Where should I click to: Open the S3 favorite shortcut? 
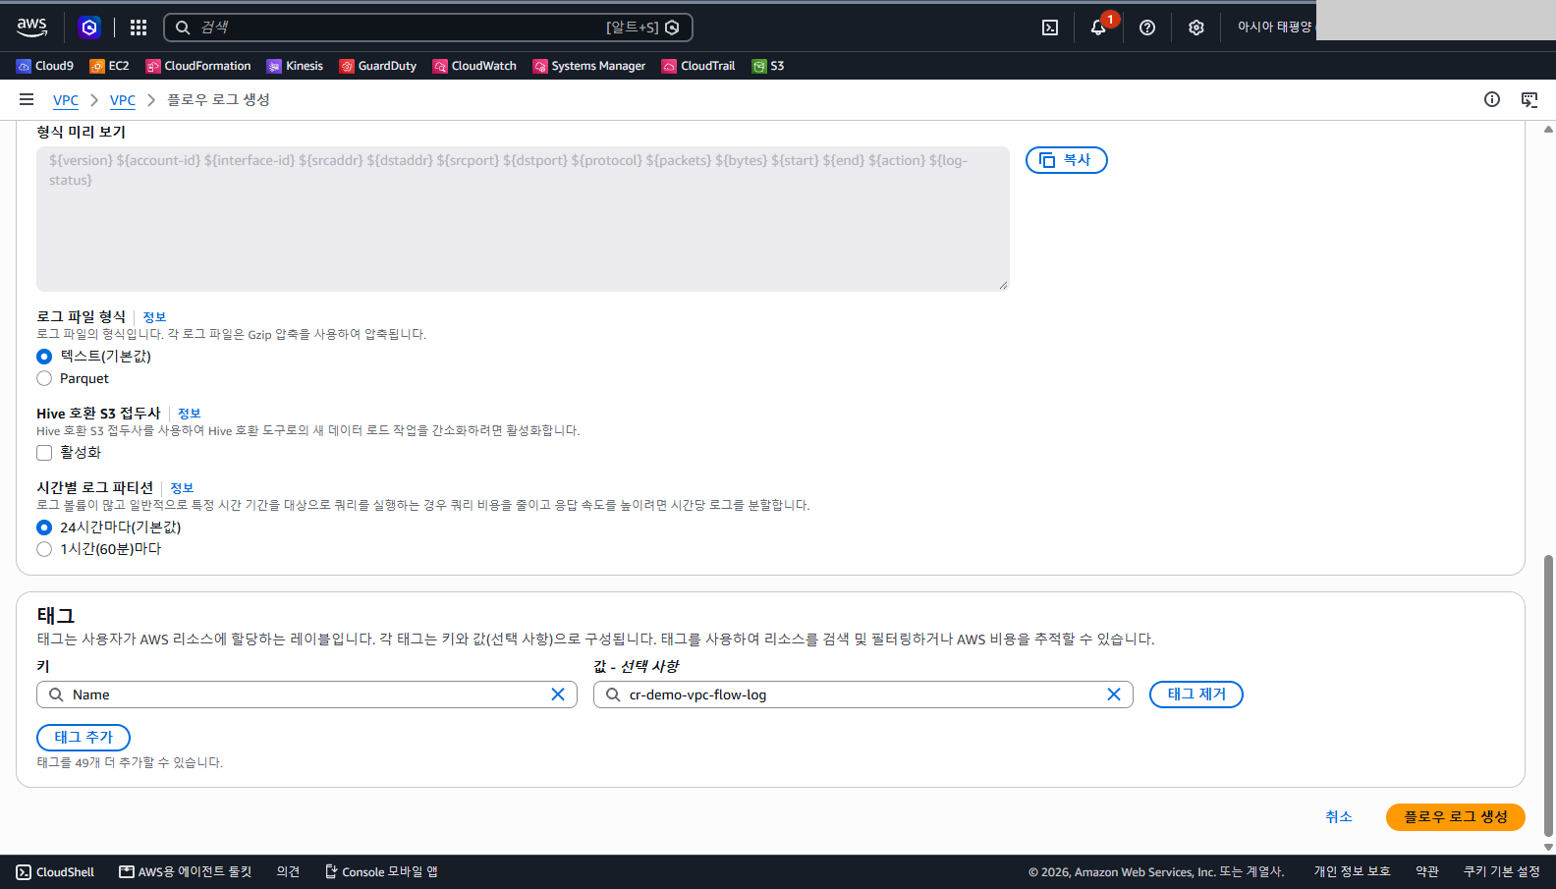[x=768, y=66]
